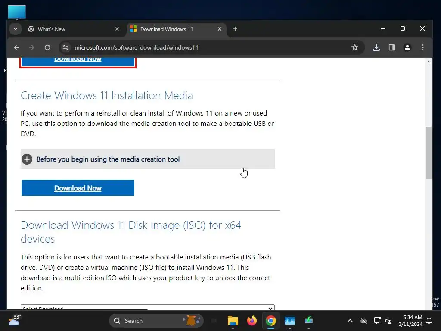Image resolution: width=441 pixels, height=331 pixels.
Task: Open the Chrome downloads icon
Action: tap(376, 47)
